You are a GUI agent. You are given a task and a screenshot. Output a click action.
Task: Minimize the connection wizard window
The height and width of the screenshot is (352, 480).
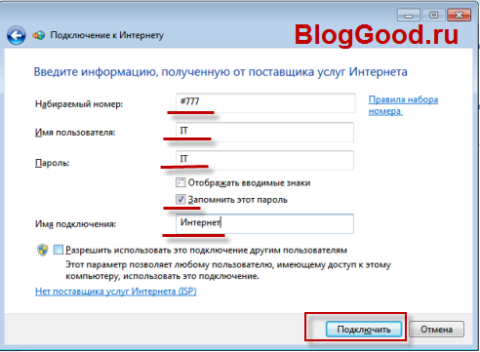click(409, 16)
